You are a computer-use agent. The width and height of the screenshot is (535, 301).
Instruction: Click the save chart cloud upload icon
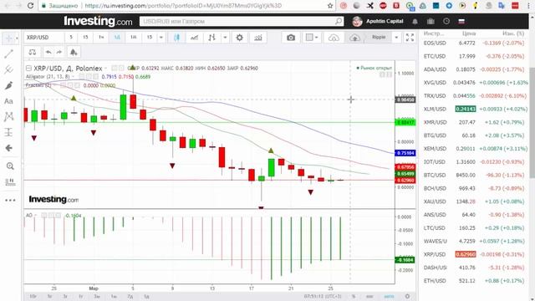[x=354, y=38]
